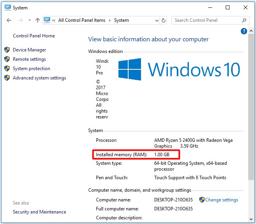The width and height of the screenshot is (256, 224).
Task: Open Device Manager link
Action: 30,50
